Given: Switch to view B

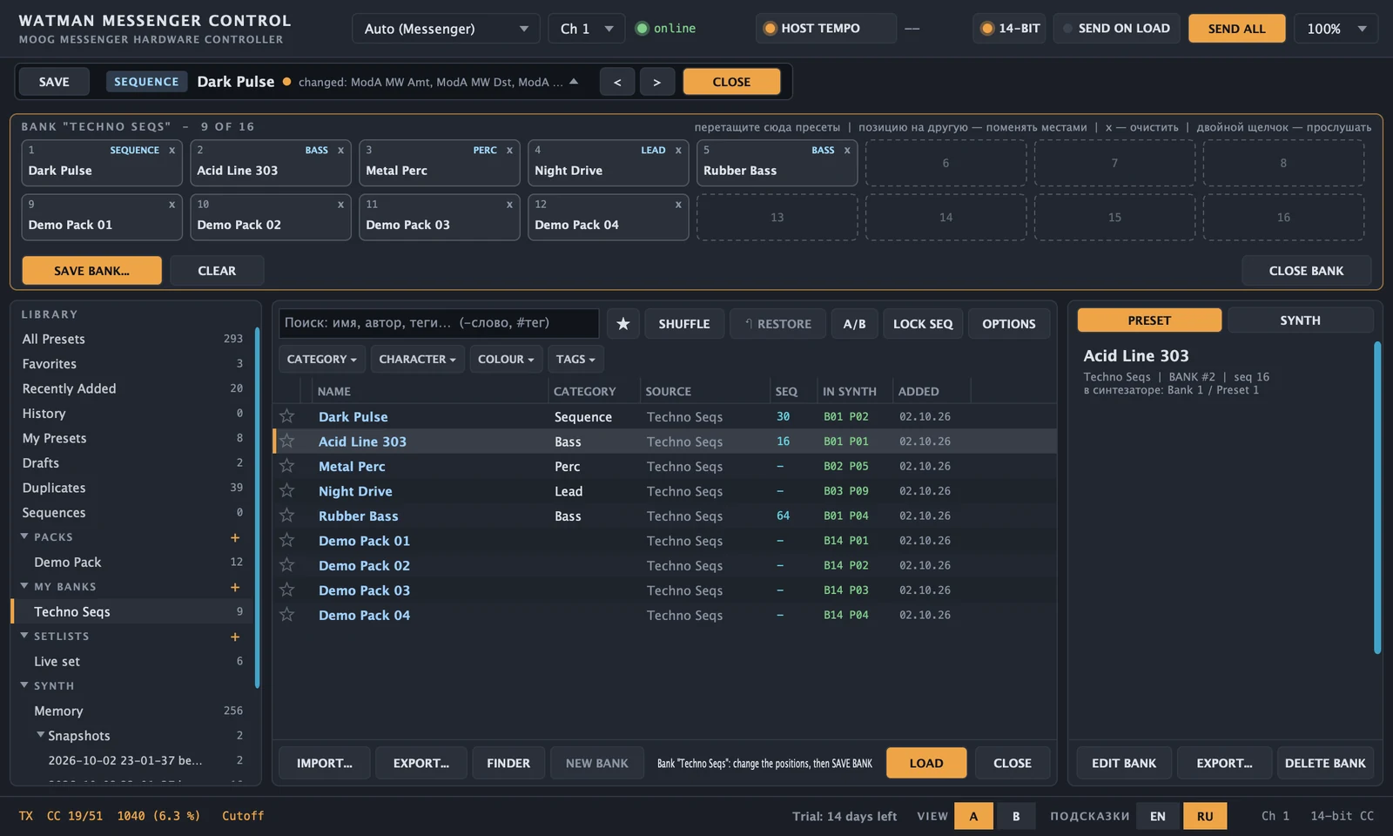Looking at the screenshot, I should tap(1015, 816).
